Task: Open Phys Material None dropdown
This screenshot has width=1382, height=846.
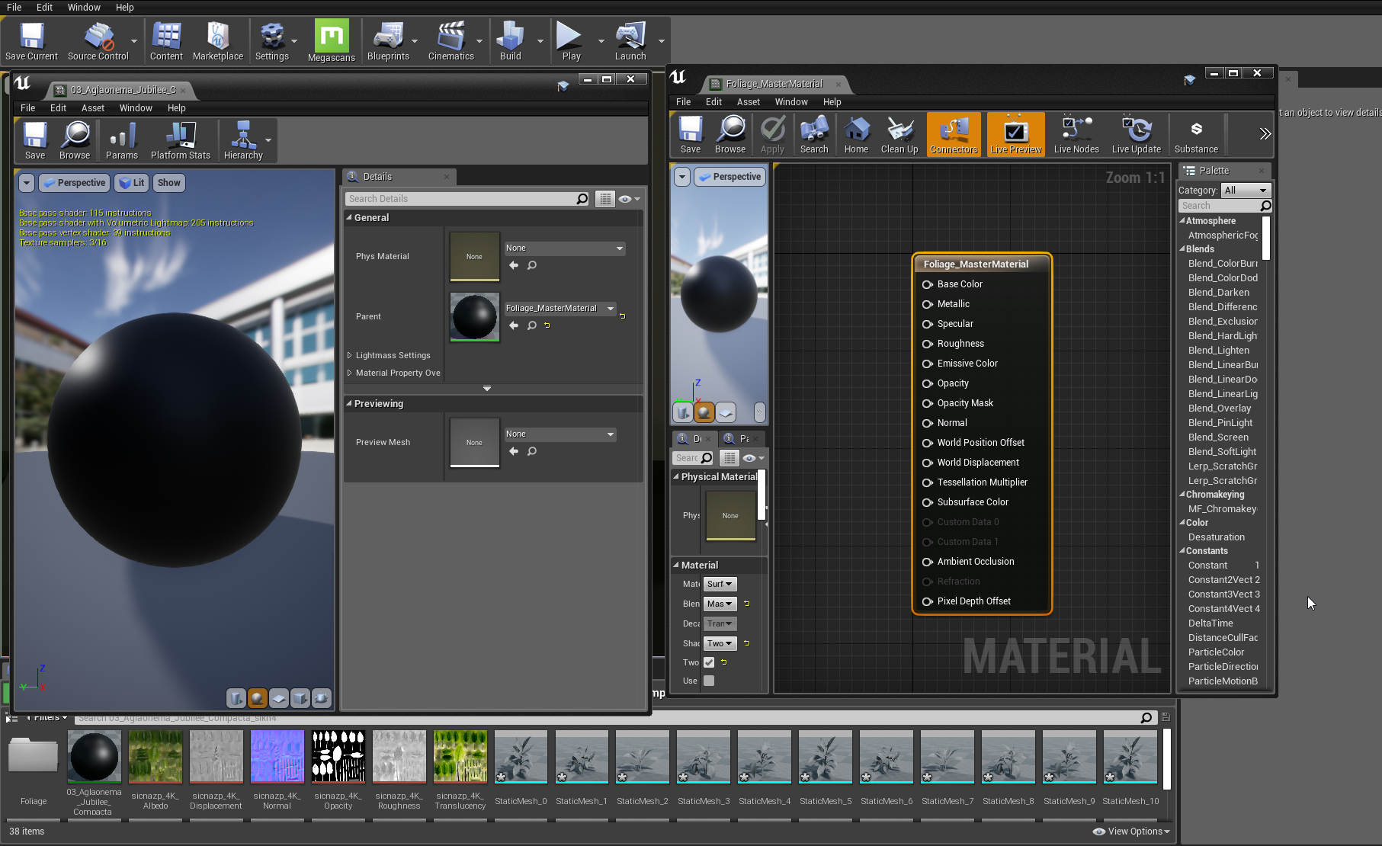Action: click(x=564, y=248)
